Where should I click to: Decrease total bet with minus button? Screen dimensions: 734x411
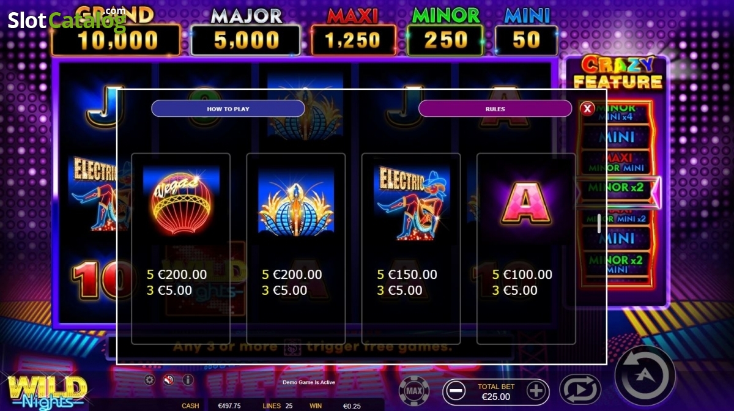(x=456, y=391)
